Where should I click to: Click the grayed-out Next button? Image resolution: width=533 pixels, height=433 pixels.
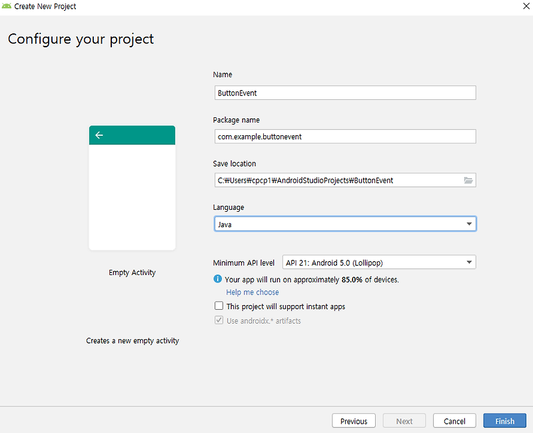(404, 421)
